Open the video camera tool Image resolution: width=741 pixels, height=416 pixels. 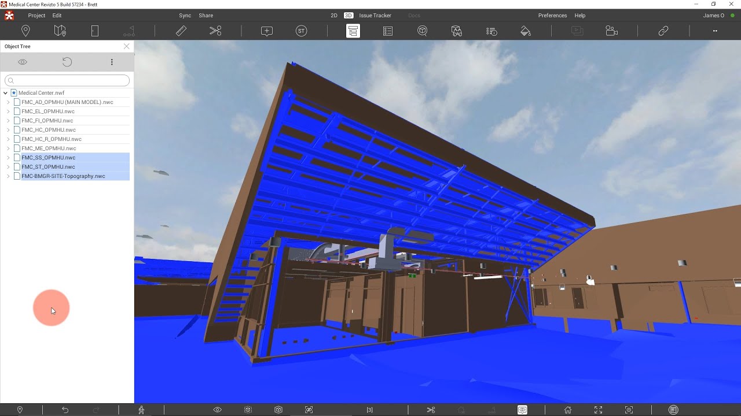612,31
